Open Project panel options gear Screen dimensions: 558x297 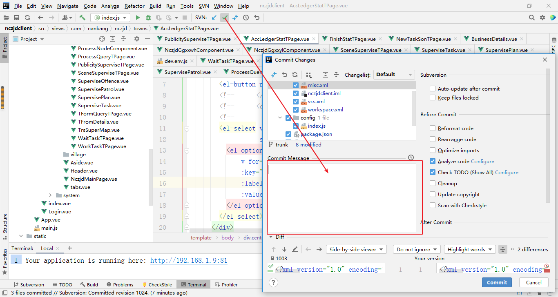[137, 39]
